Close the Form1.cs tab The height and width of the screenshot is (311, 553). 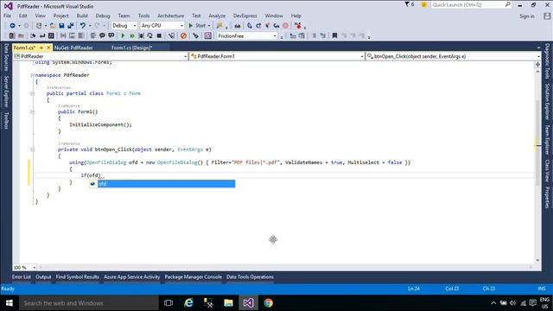(x=48, y=48)
